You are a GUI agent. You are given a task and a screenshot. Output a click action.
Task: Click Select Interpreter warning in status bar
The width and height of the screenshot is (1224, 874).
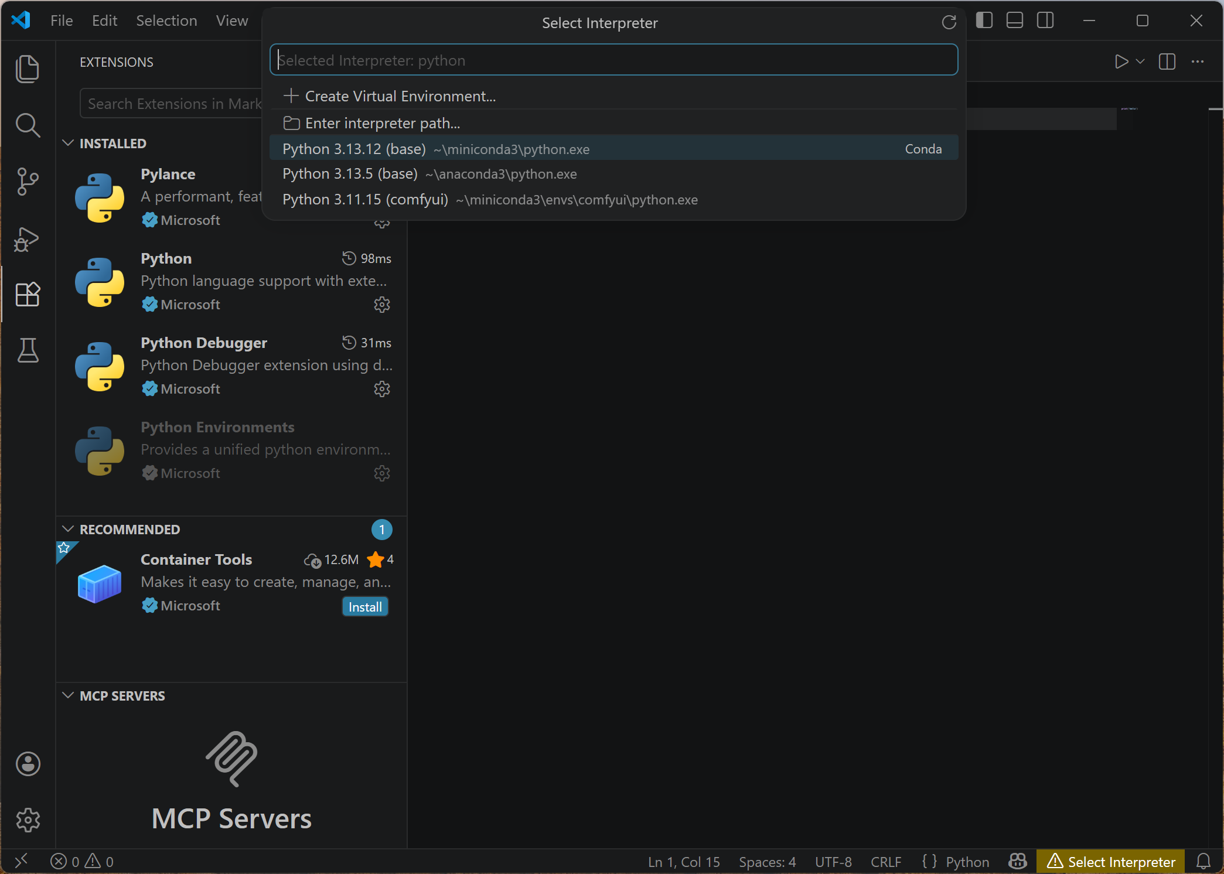click(1111, 862)
